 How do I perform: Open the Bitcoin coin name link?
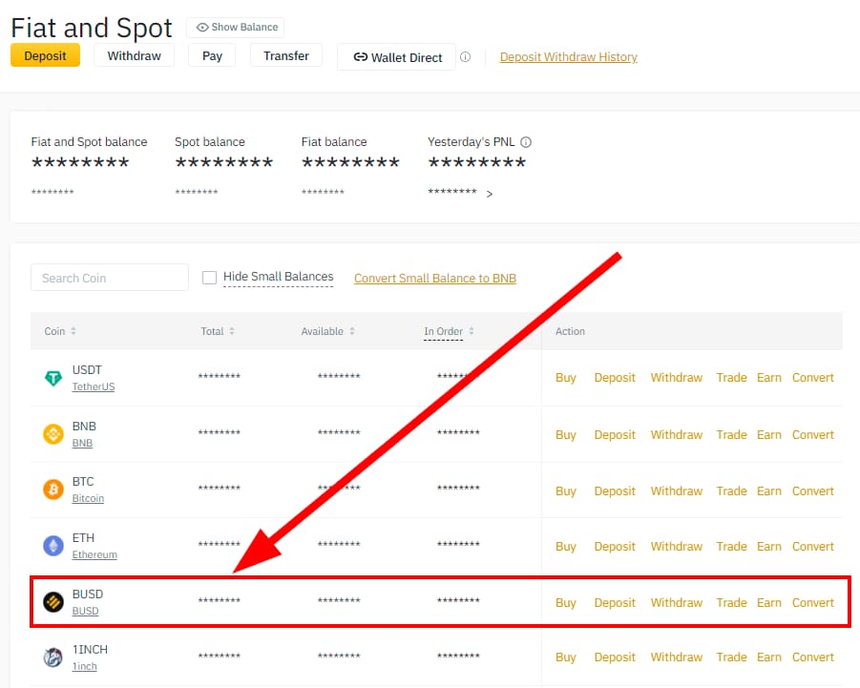coord(88,498)
